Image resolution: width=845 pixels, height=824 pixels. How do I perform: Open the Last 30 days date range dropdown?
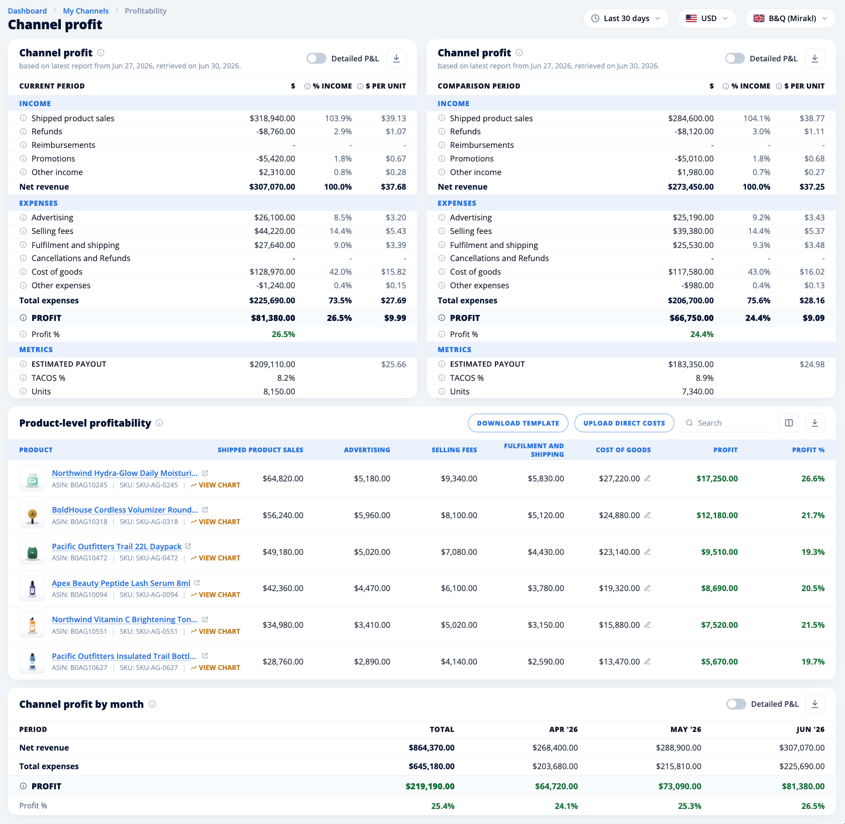626,19
